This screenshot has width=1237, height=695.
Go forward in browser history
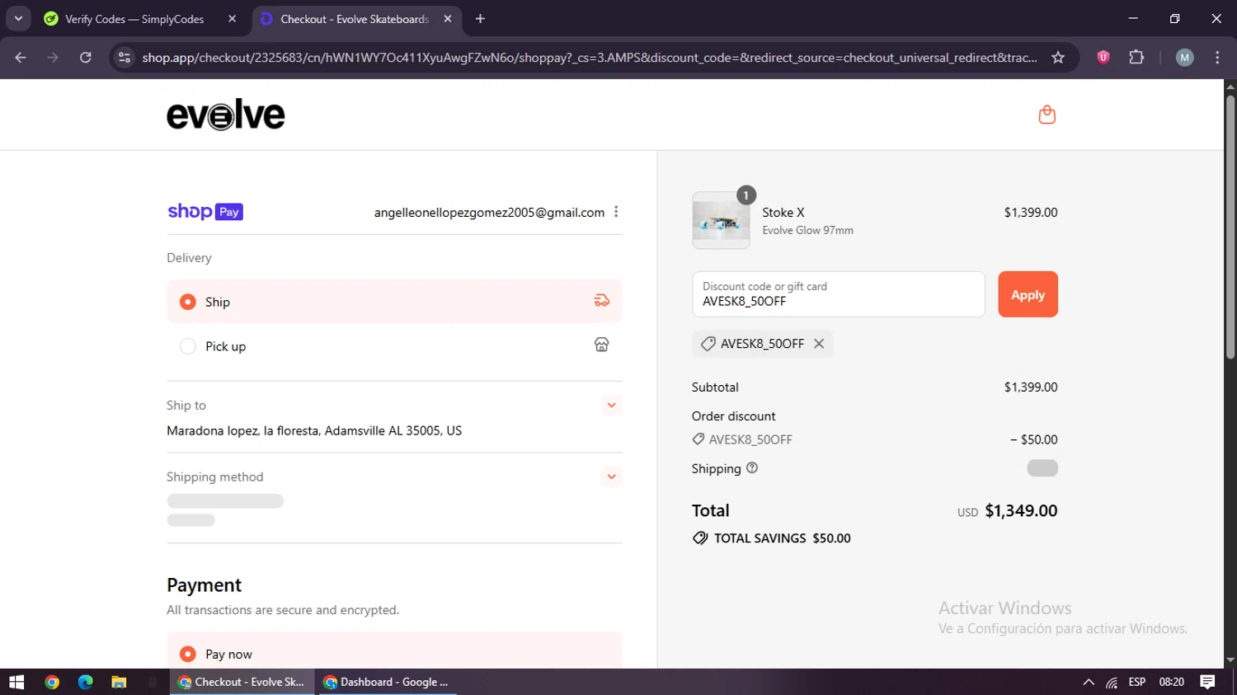(53, 58)
